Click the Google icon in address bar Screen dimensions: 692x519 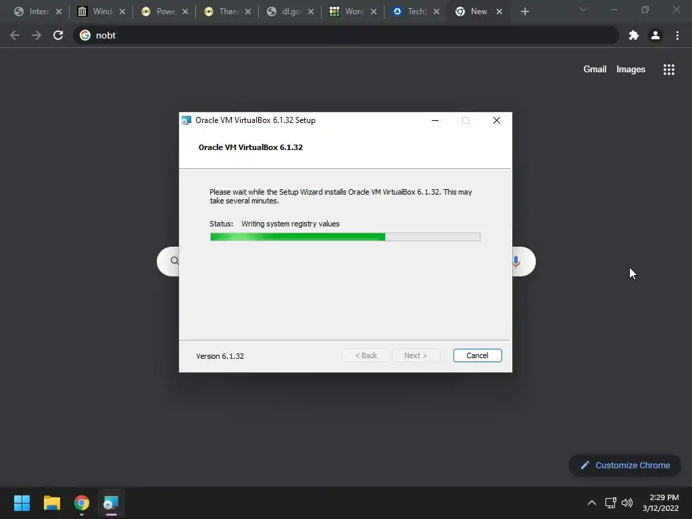pyautogui.click(x=85, y=35)
